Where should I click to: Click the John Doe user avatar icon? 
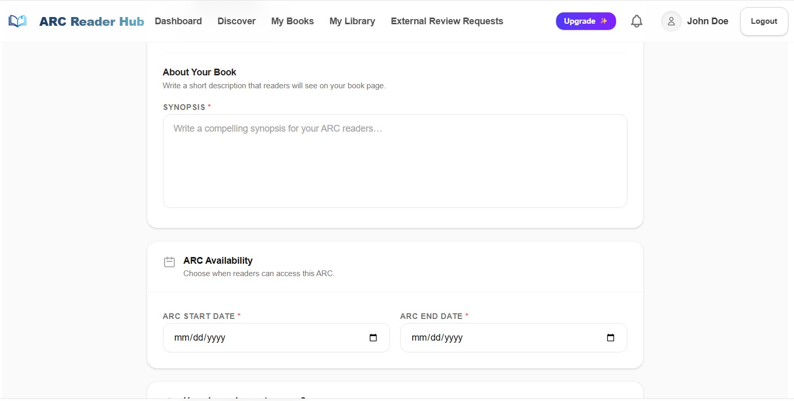point(671,21)
